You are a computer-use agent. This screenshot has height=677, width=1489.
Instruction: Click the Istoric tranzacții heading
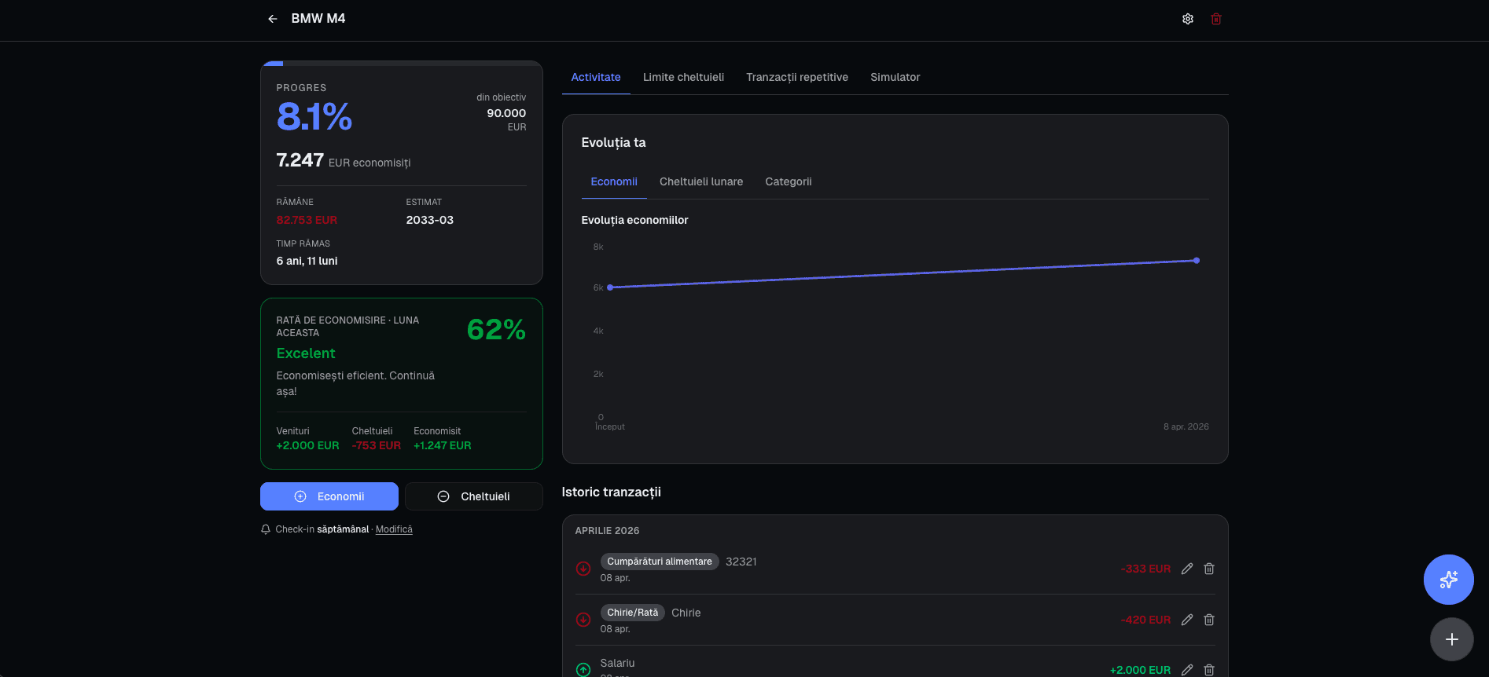[x=612, y=492]
